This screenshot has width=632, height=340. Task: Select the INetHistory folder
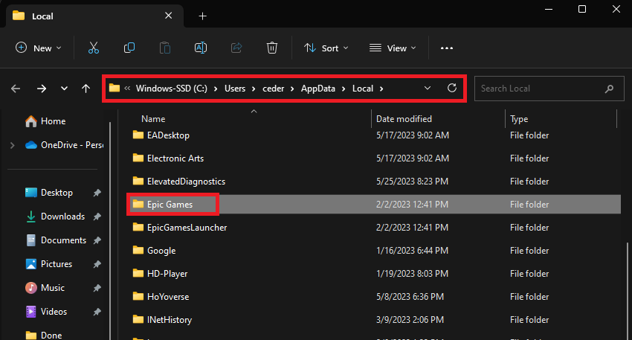pos(170,319)
